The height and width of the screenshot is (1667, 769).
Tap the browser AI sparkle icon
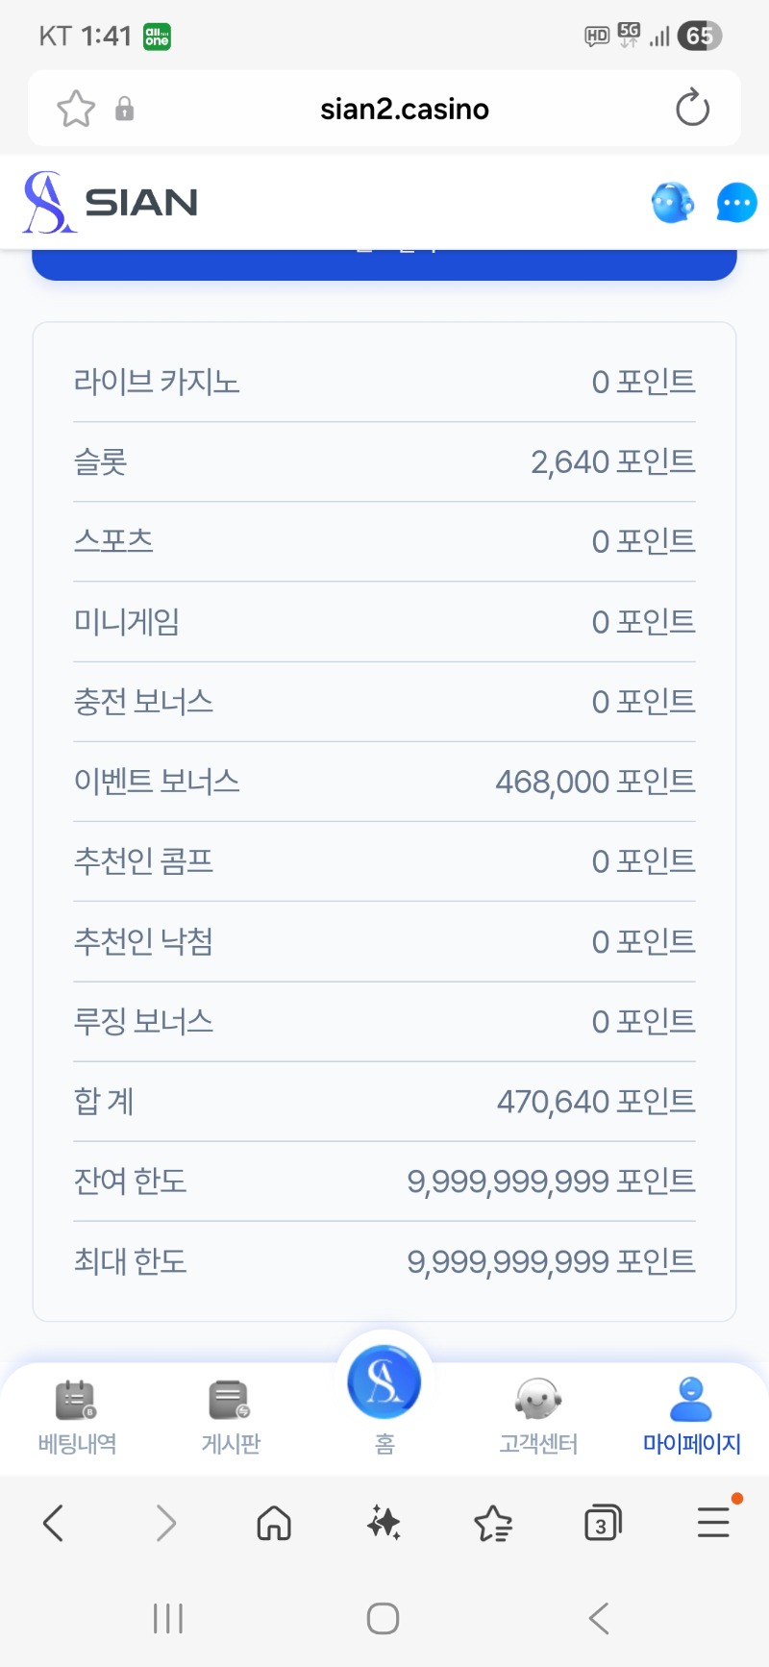tap(384, 1523)
